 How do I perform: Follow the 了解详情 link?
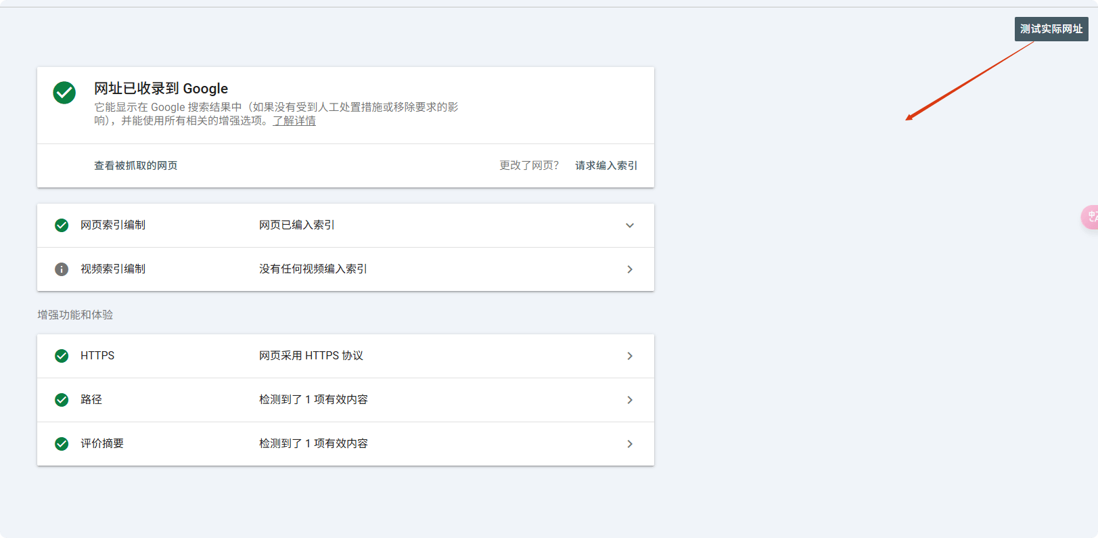coord(294,121)
